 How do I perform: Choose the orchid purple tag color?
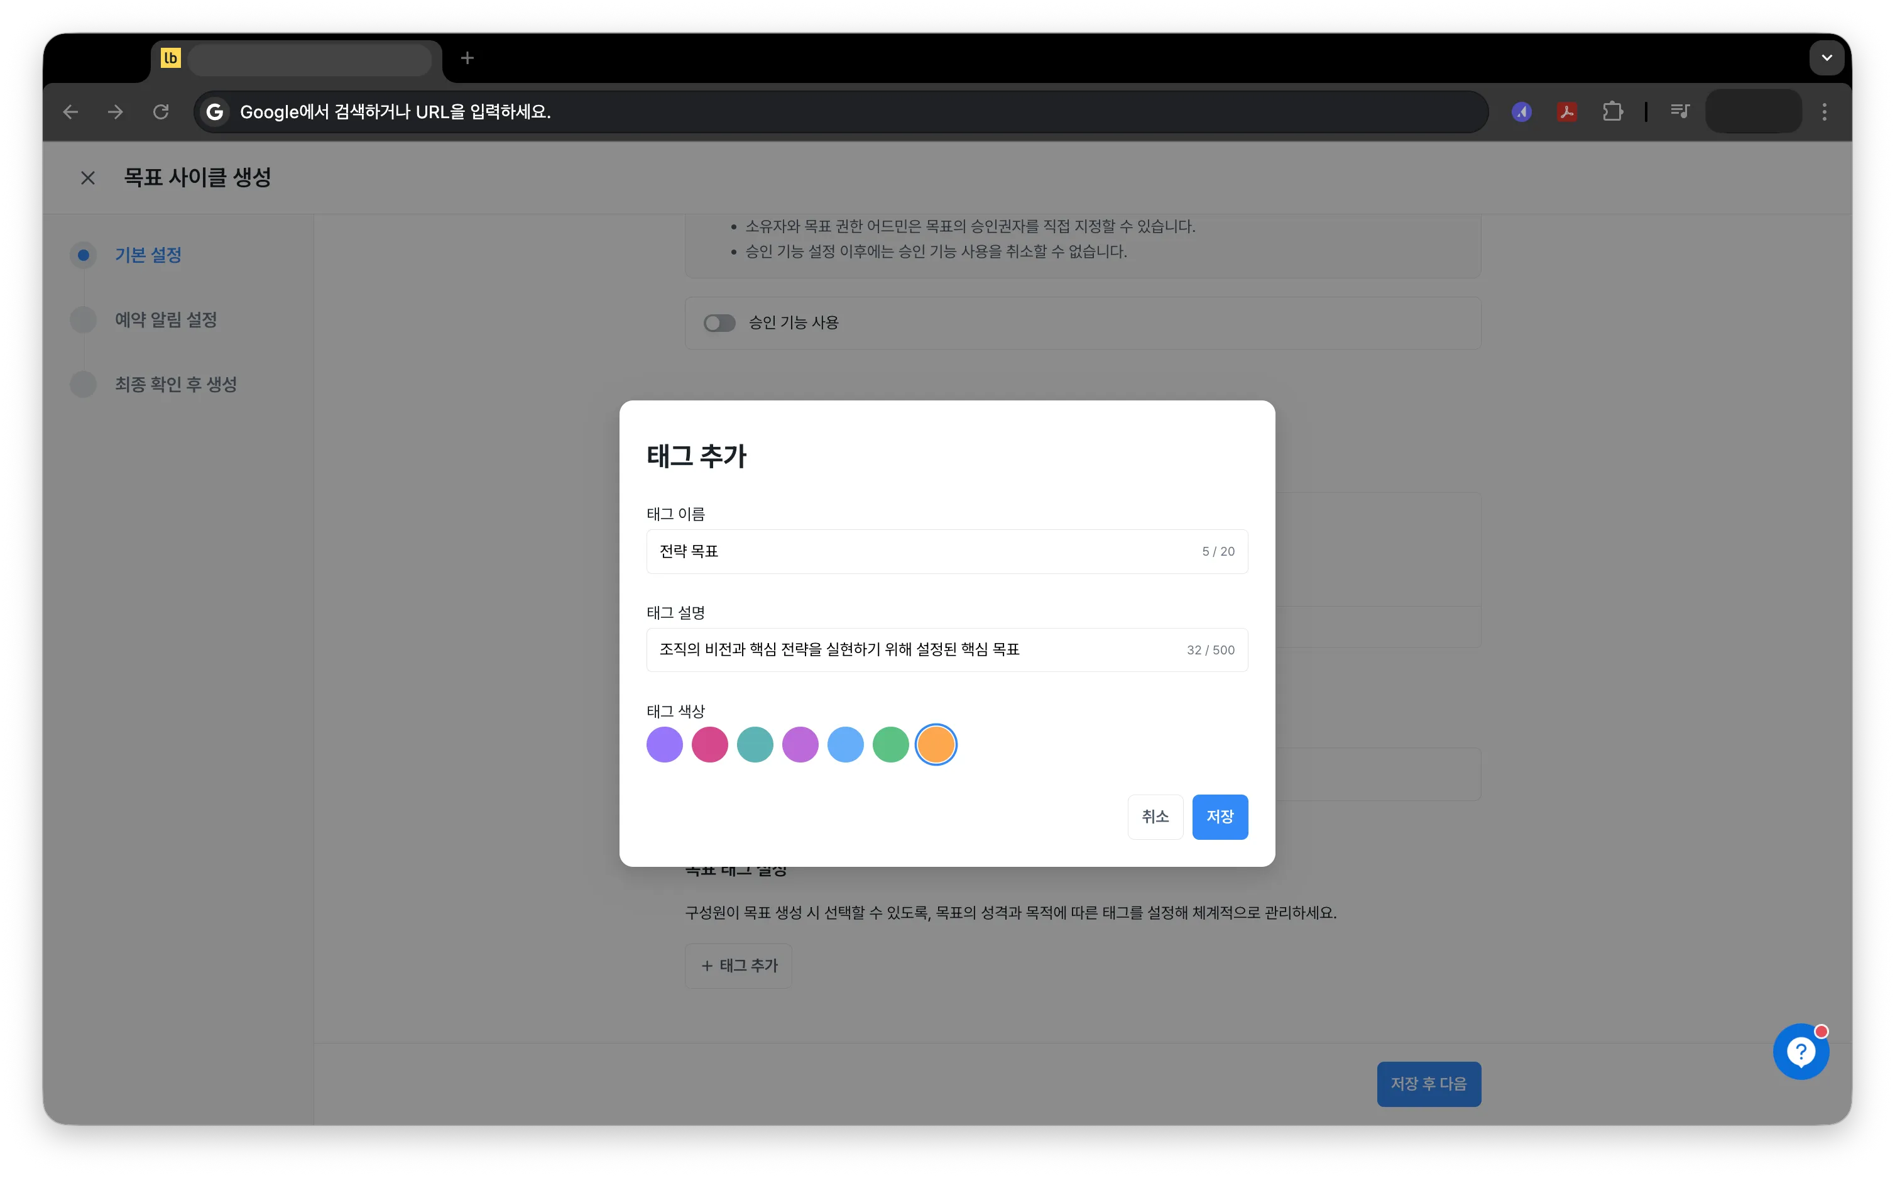click(800, 745)
